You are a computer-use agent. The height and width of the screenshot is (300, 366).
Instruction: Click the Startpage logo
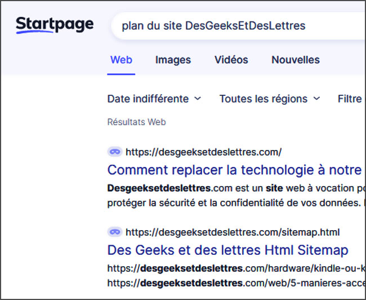55,25
